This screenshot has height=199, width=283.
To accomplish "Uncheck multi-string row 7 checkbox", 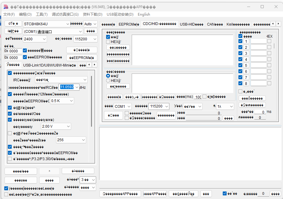I will pos(240,77).
